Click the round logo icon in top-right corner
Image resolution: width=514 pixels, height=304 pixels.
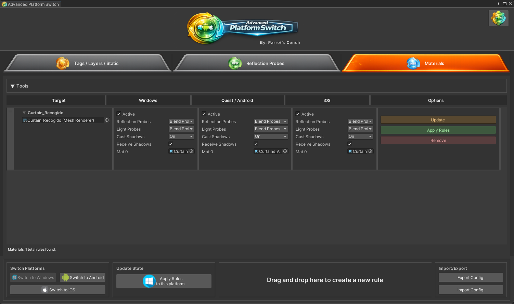(498, 18)
